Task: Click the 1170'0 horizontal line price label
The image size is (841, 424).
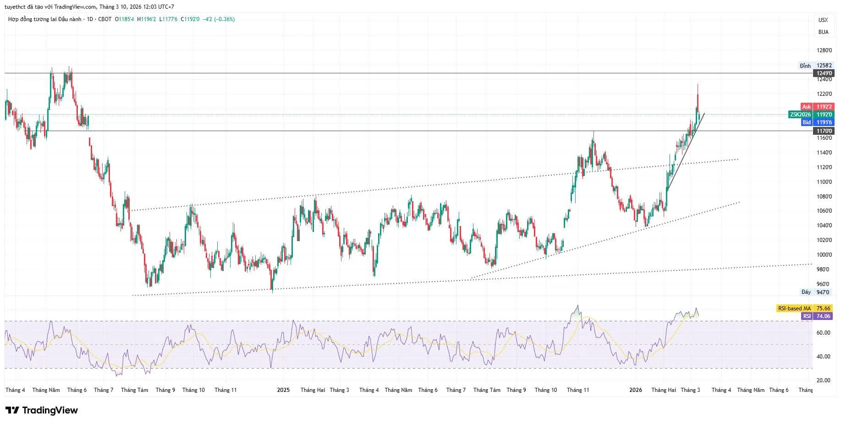Action: click(x=824, y=131)
